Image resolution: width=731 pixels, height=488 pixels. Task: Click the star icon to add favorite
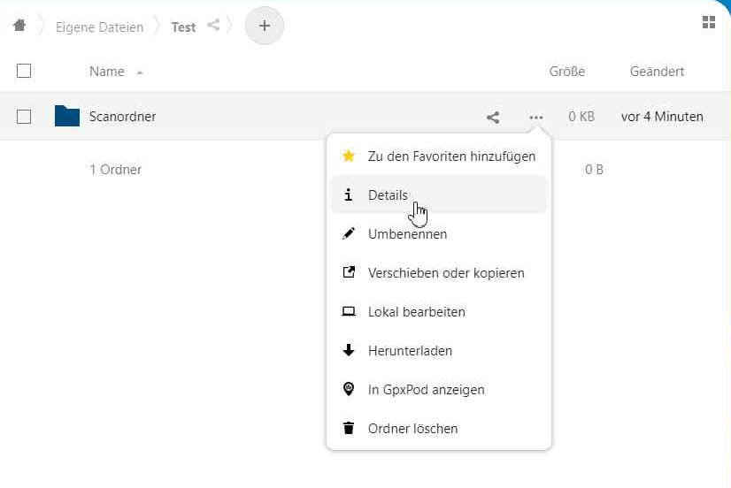349,156
